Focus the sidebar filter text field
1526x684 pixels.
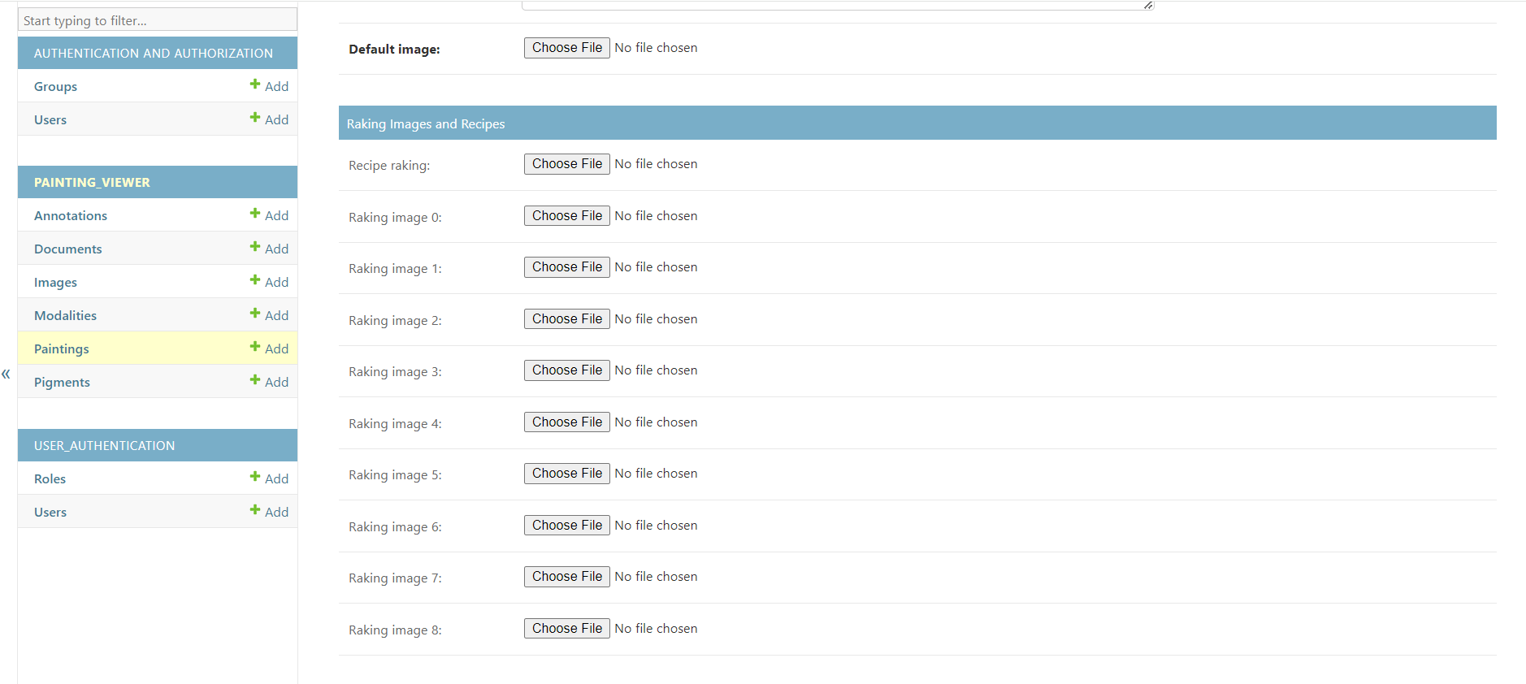click(x=158, y=20)
